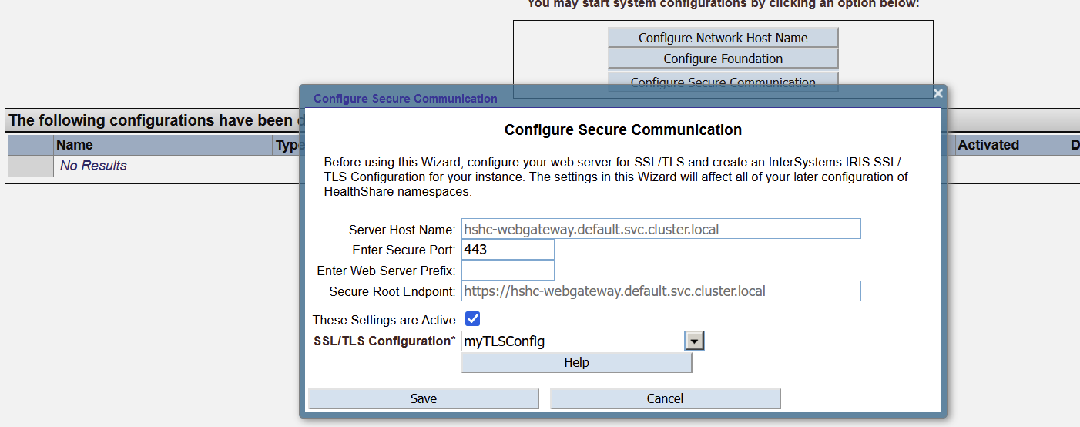Select the Secure Root Endpoint field
This screenshot has width=1080, height=427.
point(660,291)
